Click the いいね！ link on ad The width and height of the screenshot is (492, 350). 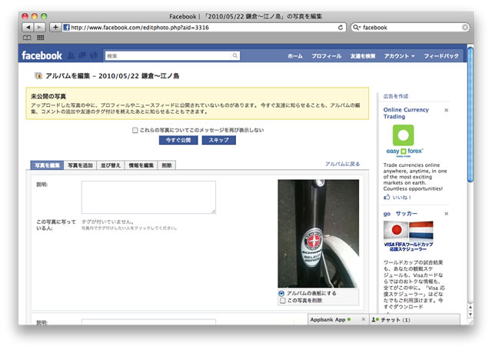(401, 197)
